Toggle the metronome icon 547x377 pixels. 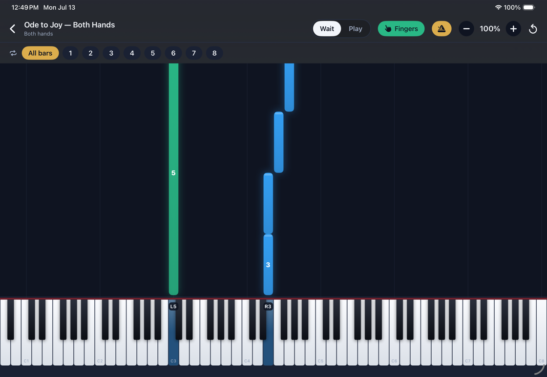pos(442,29)
